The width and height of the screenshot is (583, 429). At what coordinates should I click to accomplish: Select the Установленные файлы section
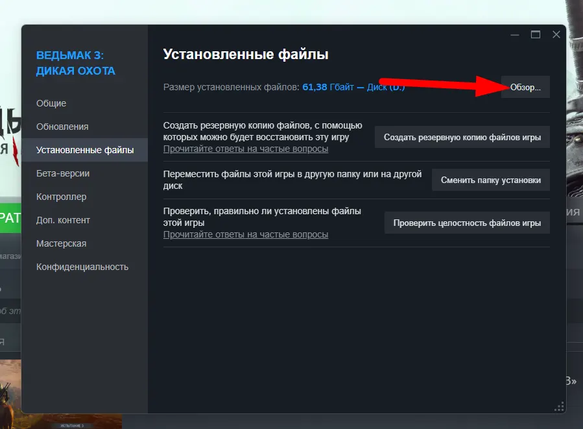[x=85, y=150]
